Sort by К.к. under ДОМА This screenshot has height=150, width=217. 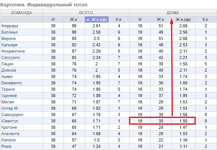[206, 19]
